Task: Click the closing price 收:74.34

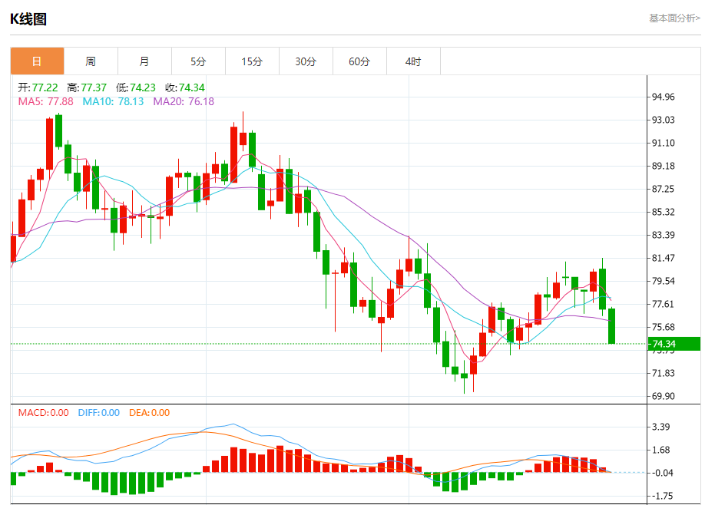Action: coord(185,87)
